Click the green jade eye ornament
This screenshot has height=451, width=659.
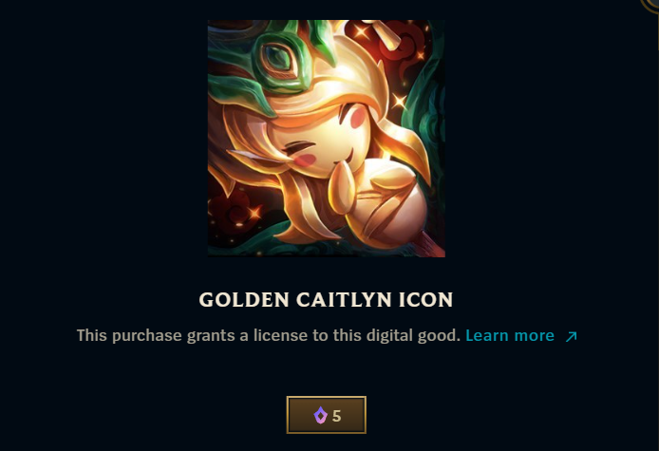[x=277, y=60]
